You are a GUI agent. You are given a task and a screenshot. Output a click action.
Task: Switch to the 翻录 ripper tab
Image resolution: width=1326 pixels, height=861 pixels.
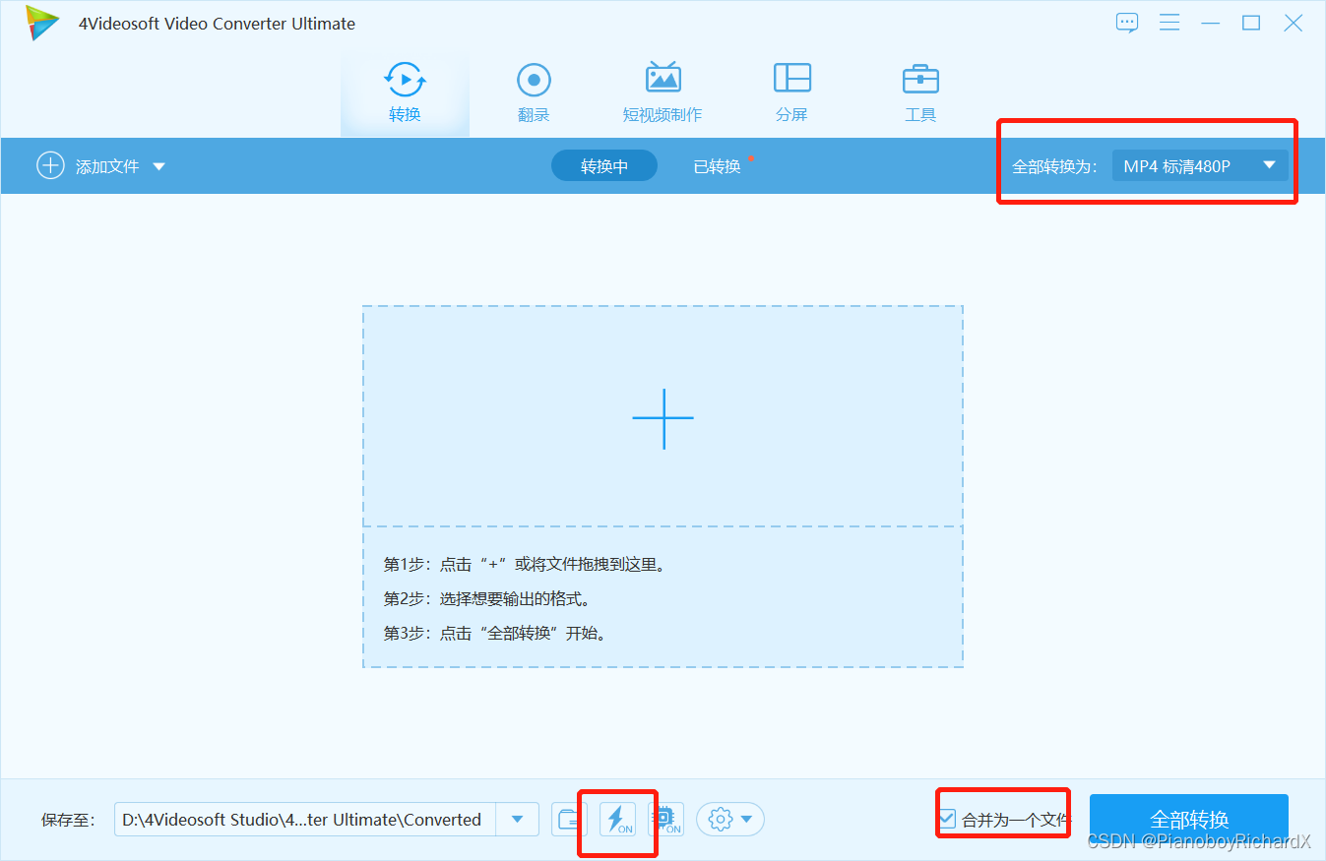coord(534,92)
